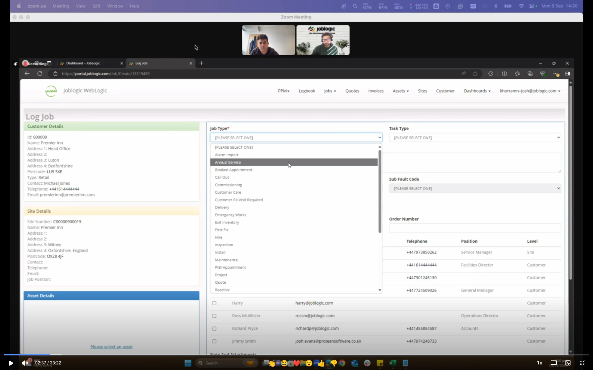Collapse the Job Type dropdown
Screen dimensions: 593x370
pos(296,138)
